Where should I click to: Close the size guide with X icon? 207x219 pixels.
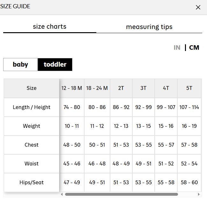[x=198, y=7]
